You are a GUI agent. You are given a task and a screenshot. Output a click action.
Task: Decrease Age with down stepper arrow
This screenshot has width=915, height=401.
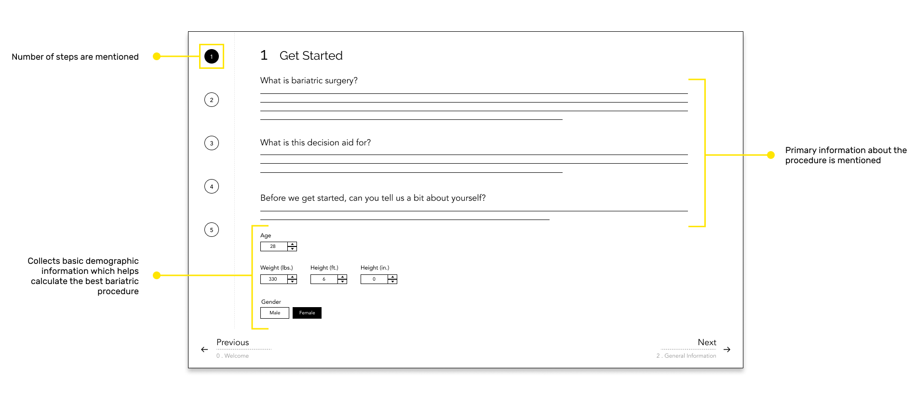[292, 249]
